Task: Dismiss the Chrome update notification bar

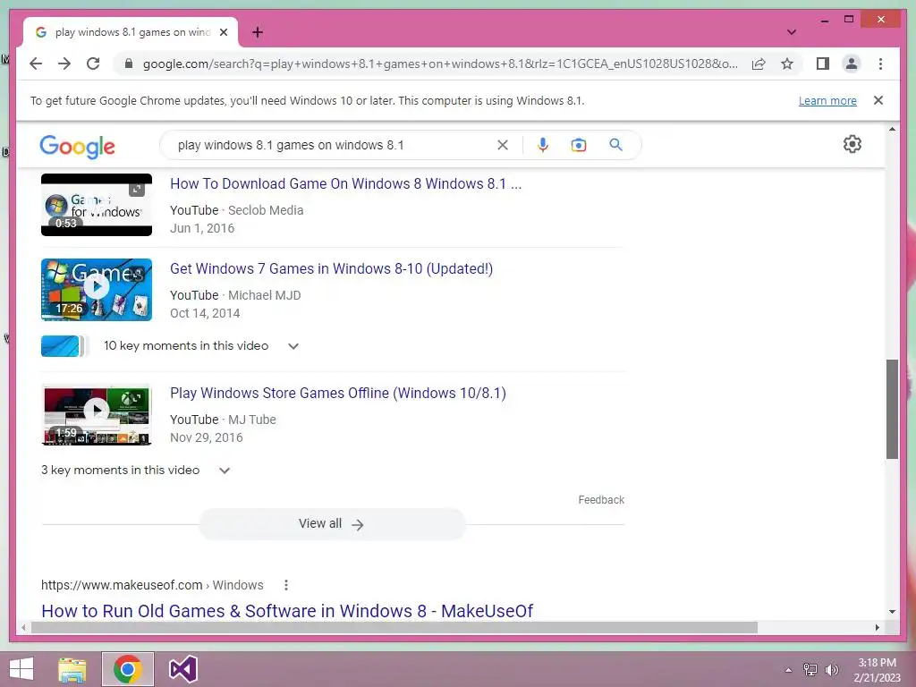Action: (x=878, y=100)
